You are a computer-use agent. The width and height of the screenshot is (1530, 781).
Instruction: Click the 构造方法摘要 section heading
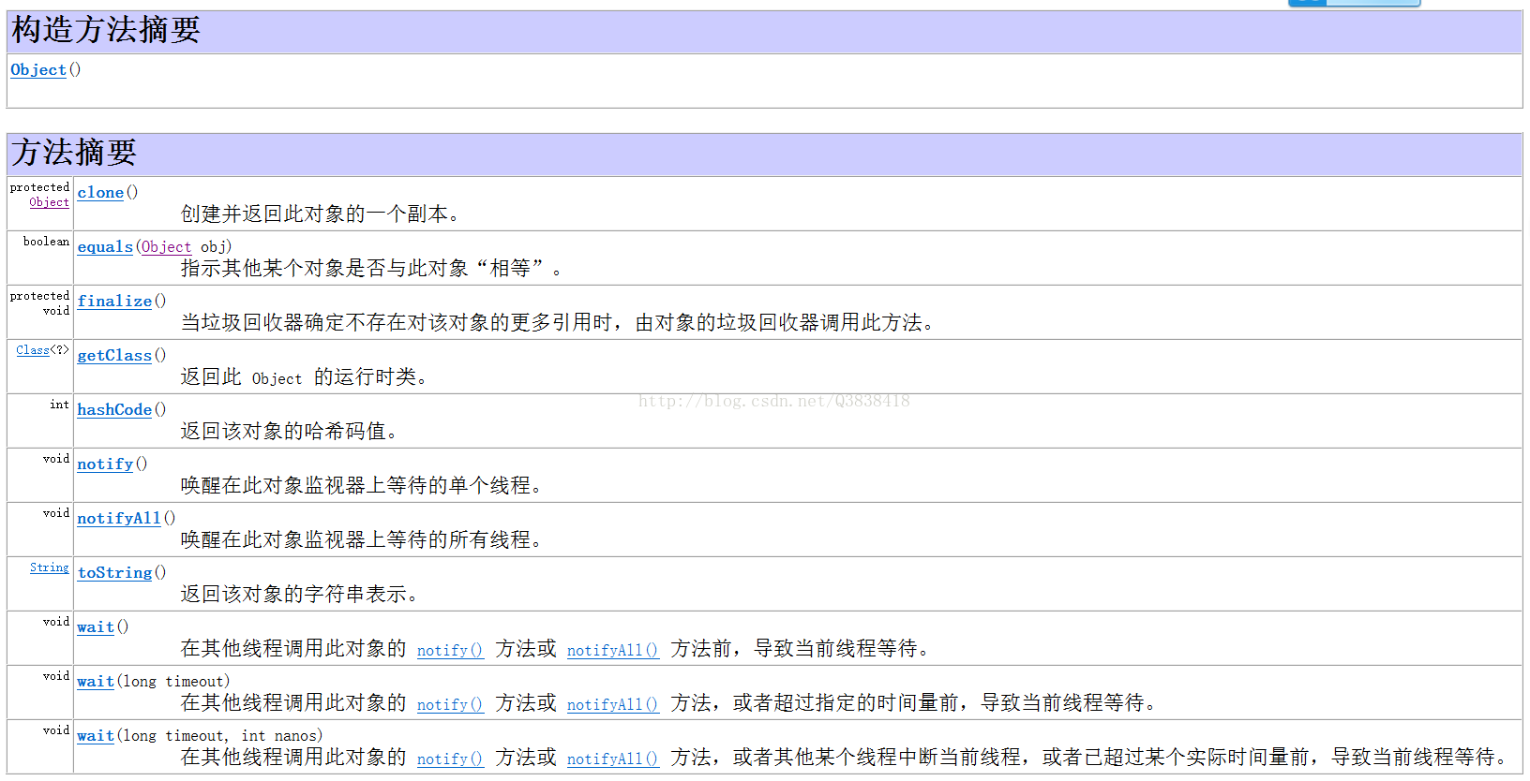[106, 30]
